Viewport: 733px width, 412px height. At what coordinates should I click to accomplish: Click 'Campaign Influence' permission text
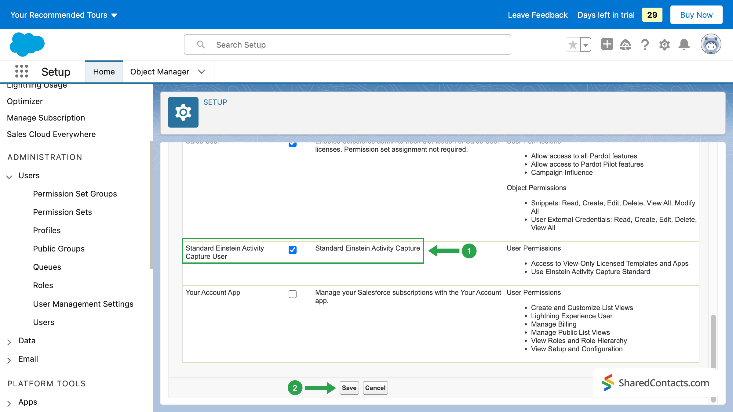pos(562,172)
